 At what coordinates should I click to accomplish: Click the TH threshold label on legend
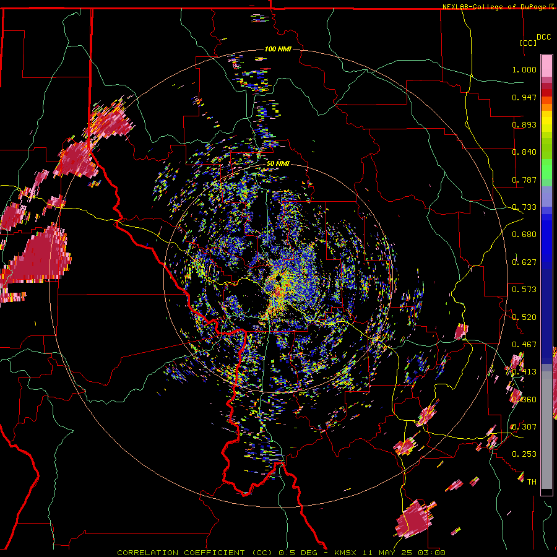pyautogui.click(x=532, y=482)
